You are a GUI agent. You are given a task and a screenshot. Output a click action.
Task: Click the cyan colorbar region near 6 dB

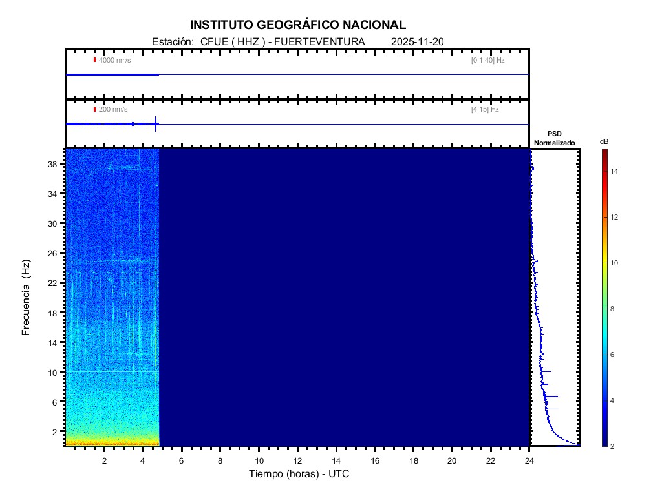[x=603, y=355]
